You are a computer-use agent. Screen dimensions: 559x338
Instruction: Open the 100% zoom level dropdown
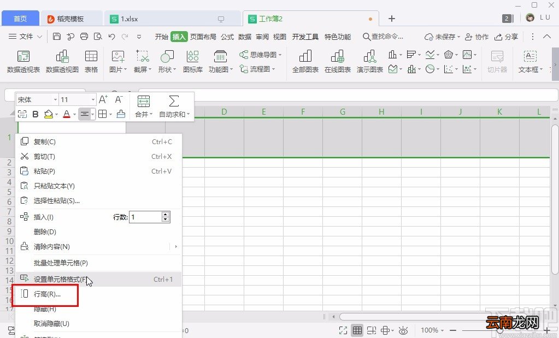[432, 330]
